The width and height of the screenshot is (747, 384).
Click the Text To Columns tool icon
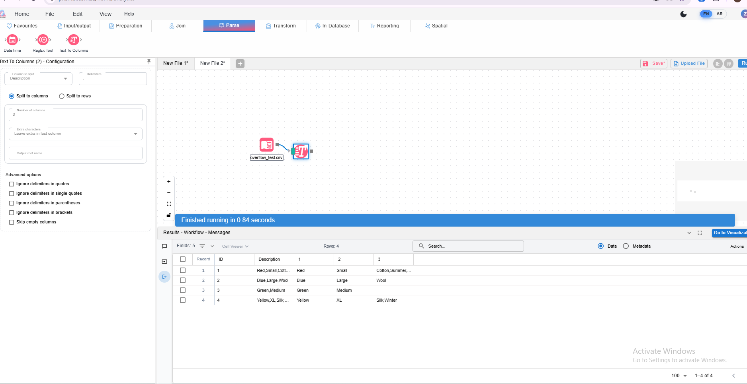[74, 40]
